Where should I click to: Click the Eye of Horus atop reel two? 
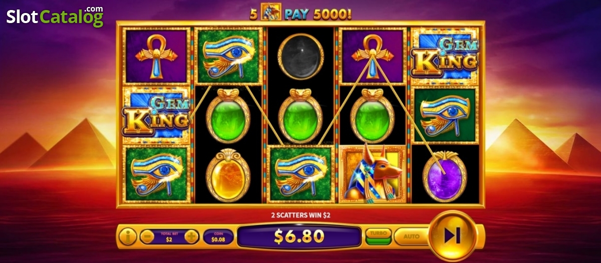229,55
